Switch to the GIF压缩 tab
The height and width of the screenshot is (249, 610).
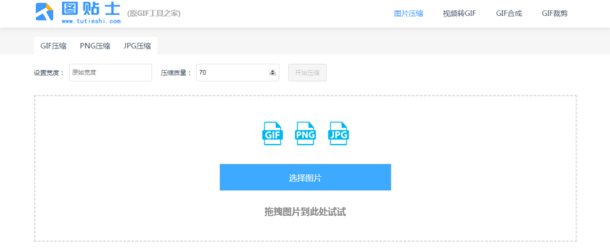tap(53, 46)
